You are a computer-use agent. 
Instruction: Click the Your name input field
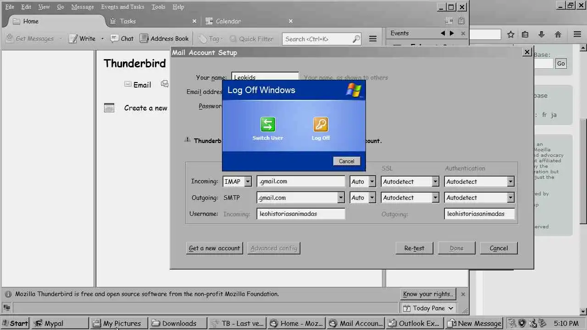[x=265, y=77]
